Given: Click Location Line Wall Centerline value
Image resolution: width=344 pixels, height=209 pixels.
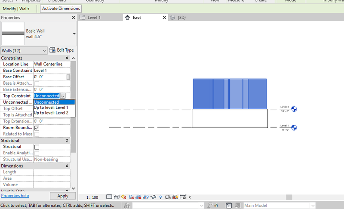Looking at the screenshot, I should pyautogui.click(x=49, y=64).
